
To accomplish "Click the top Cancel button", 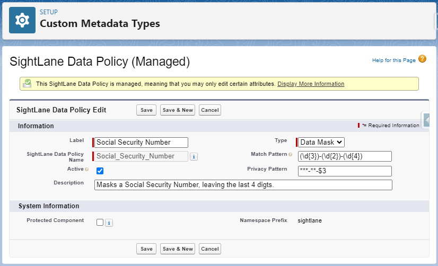I will click(x=210, y=110).
